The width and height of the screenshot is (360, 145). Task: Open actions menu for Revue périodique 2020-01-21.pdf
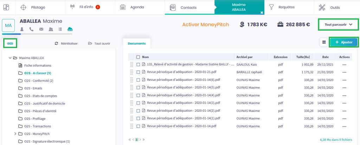(x=344, y=72)
